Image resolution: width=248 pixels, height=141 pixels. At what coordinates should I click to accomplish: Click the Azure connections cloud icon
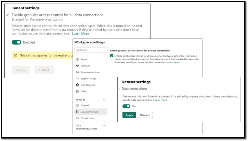pos(77,72)
